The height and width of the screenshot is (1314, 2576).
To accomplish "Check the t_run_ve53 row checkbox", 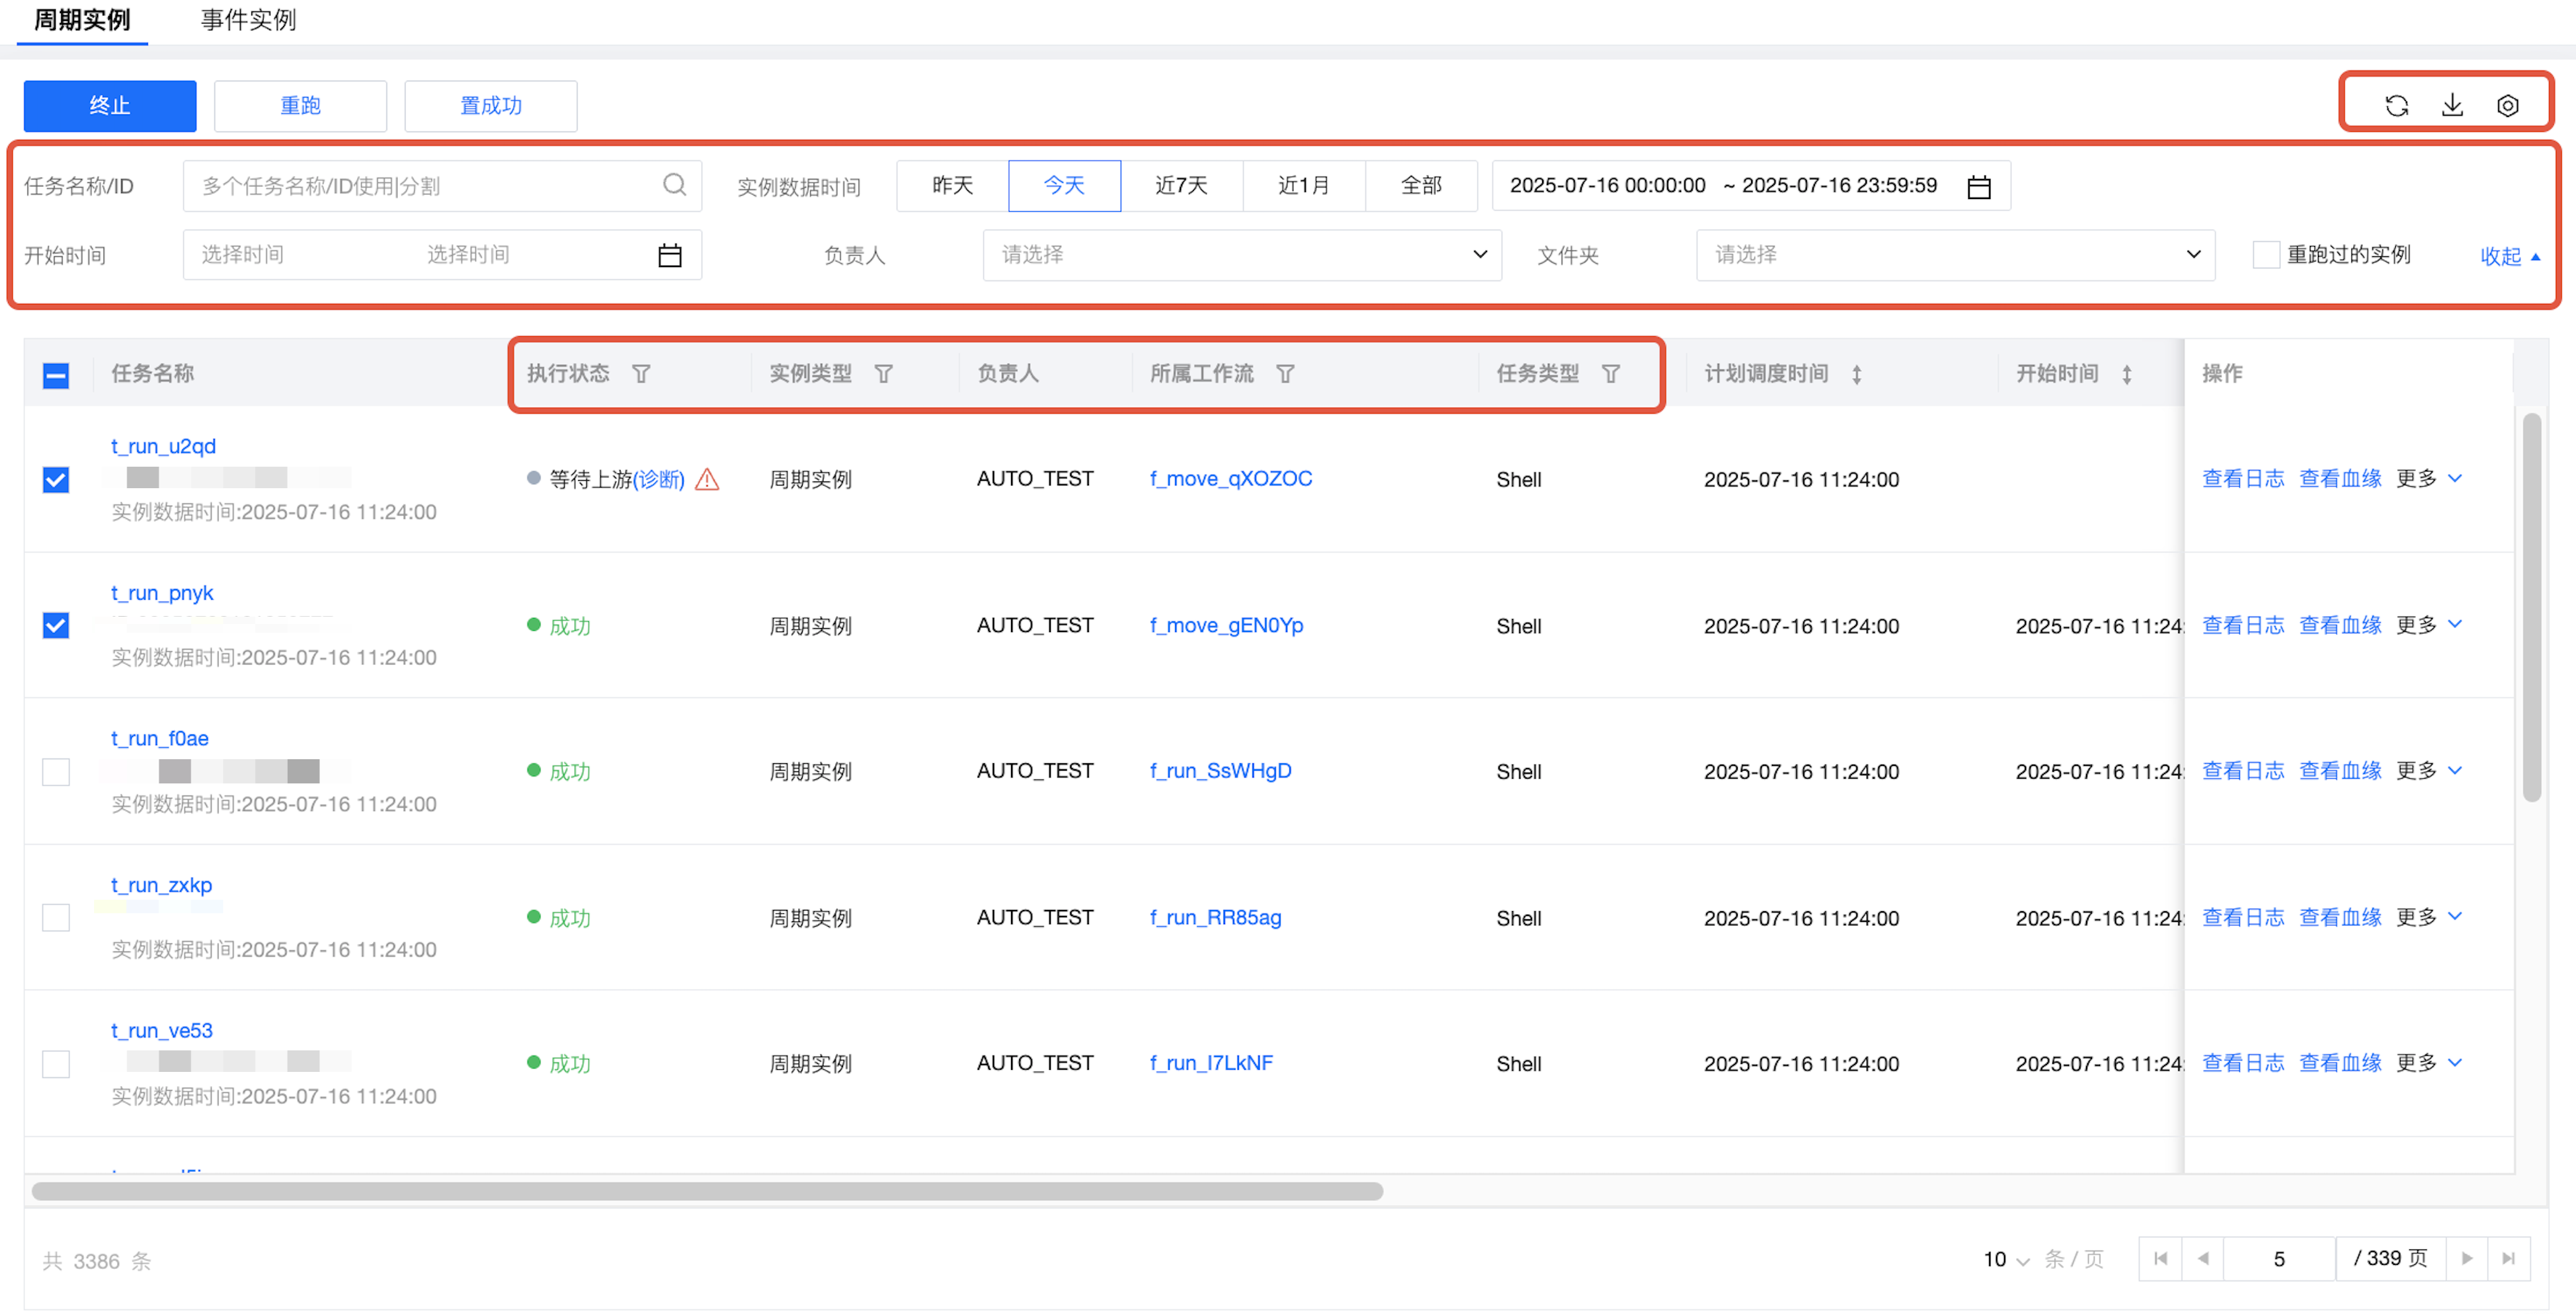I will click(56, 1064).
